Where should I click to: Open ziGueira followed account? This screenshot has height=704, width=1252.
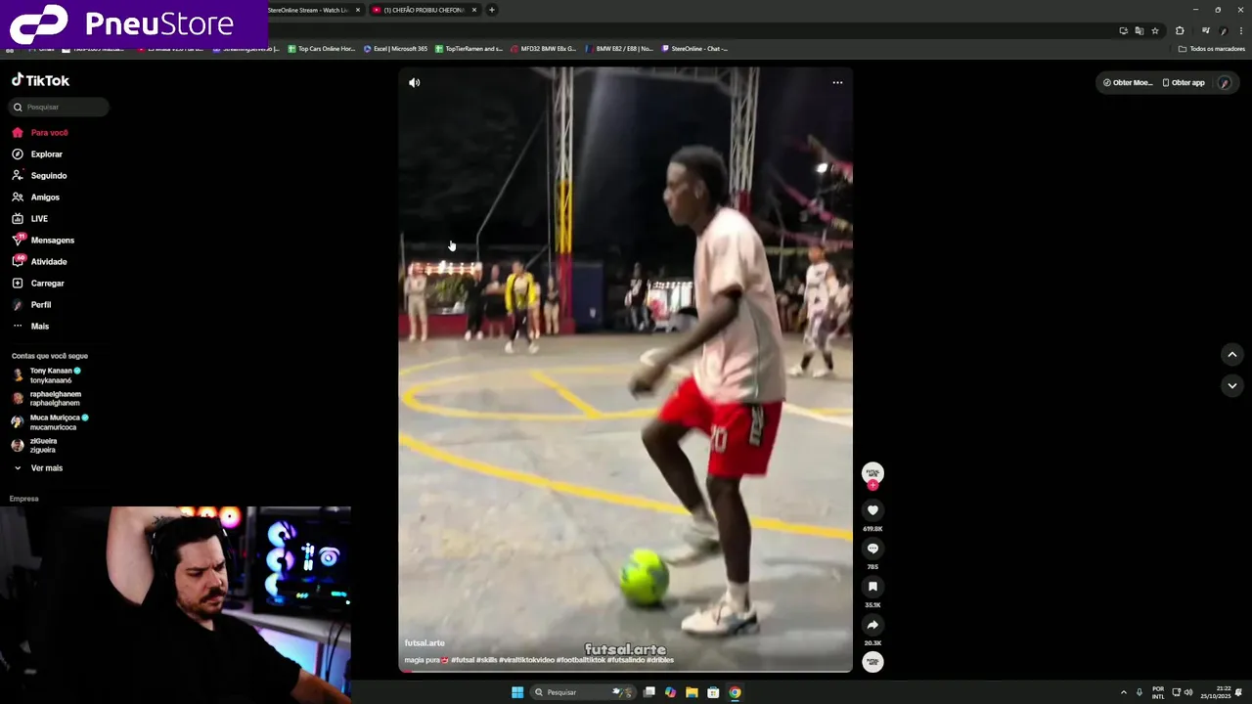click(x=35, y=445)
